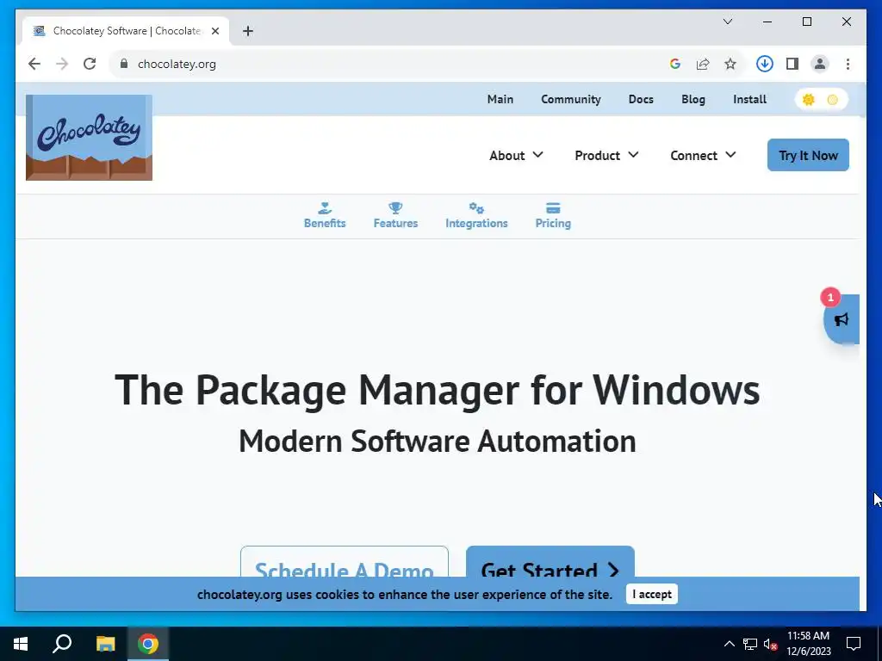
Task: Click the Chrome taskbar icon
Action: click(148, 644)
